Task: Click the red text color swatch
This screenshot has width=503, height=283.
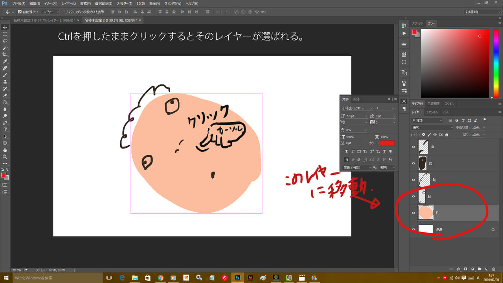Action: click(x=387, y=143)
